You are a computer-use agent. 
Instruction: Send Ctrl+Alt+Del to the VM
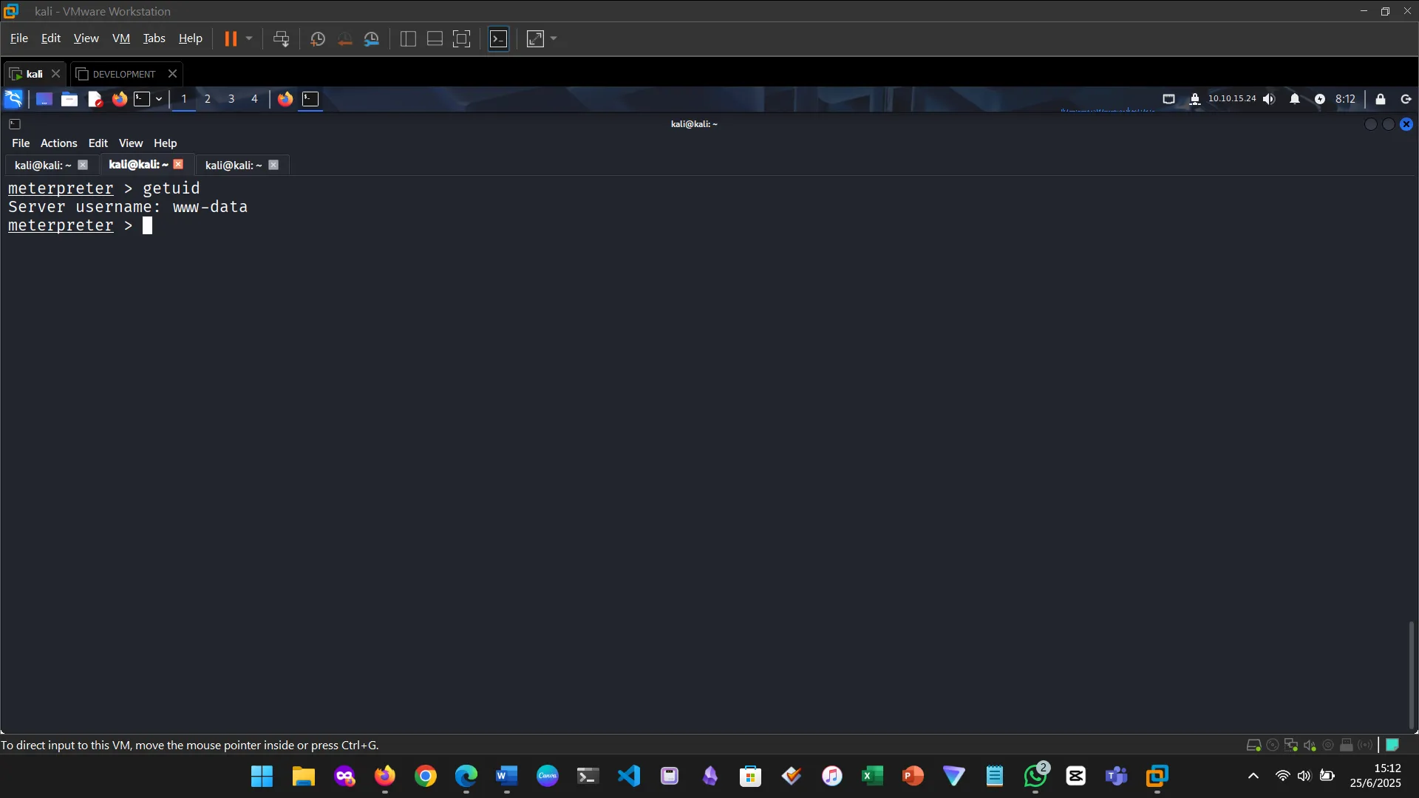281,39
